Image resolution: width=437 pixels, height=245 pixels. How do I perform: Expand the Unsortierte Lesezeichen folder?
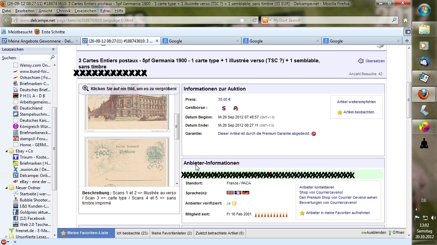(6, 237)
